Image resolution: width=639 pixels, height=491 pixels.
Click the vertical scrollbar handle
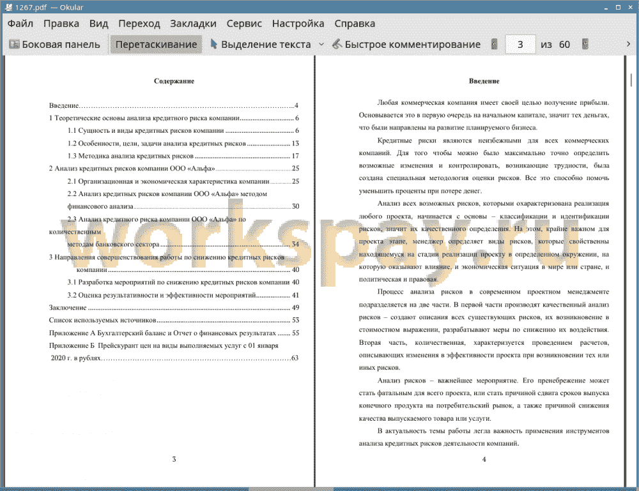point(631,79)
